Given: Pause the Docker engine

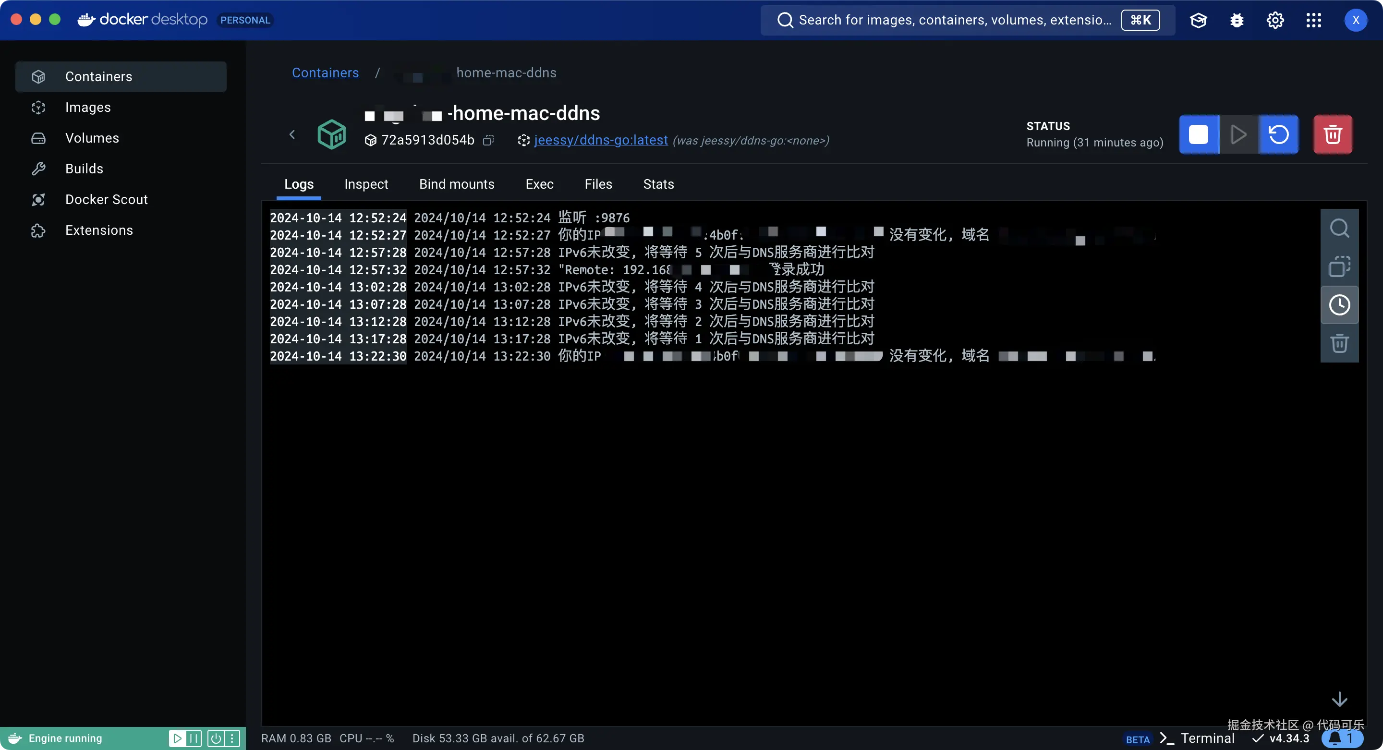Looking at the screenshot, I should 194,738.
